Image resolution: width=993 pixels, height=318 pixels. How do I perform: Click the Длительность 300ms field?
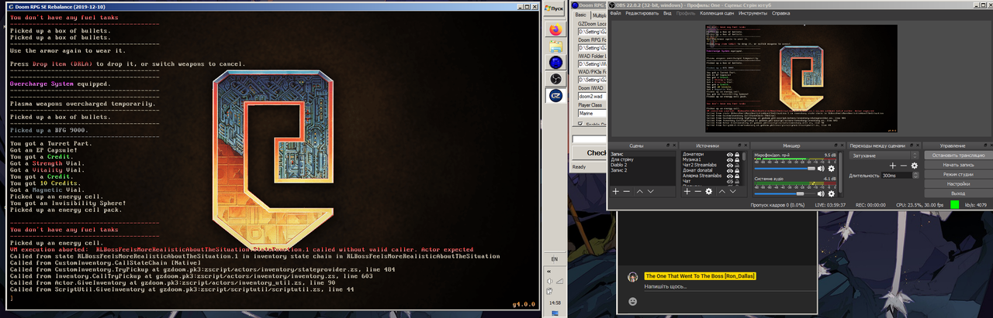896,176
